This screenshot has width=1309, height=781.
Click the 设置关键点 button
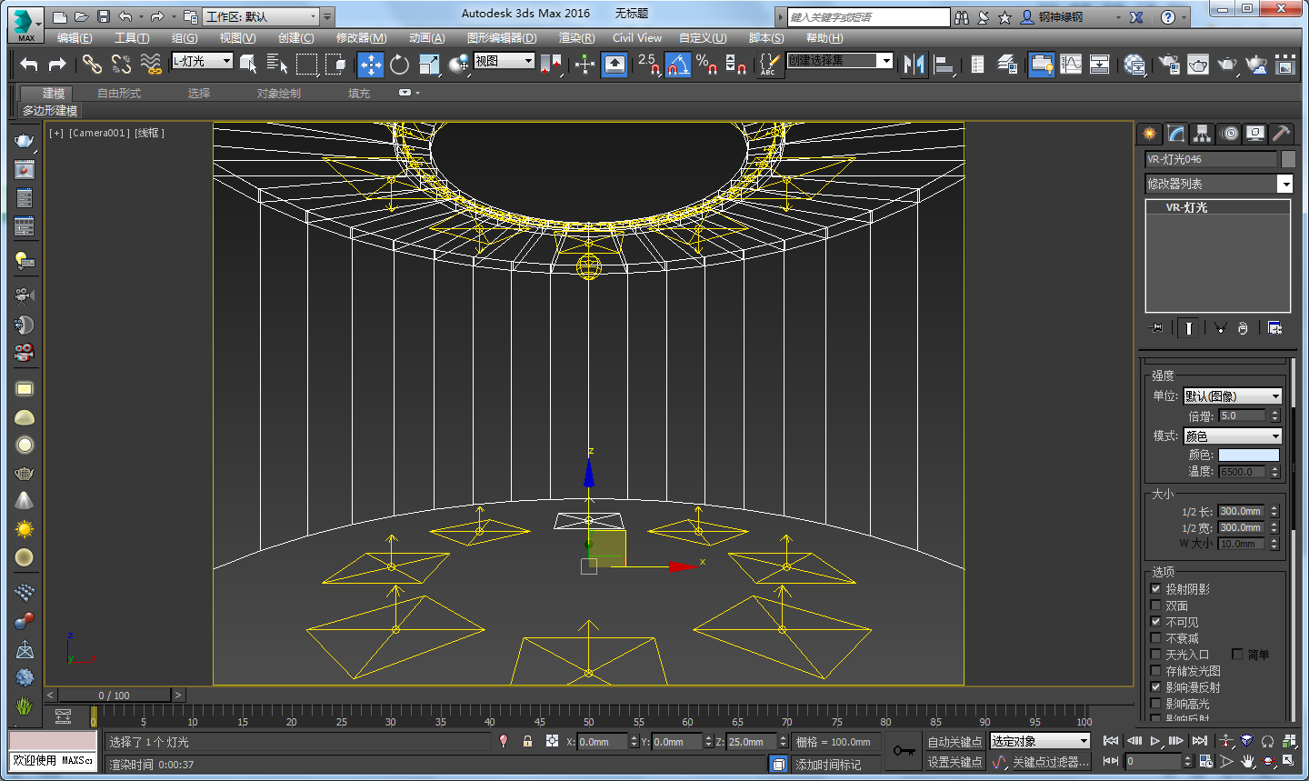tap(954, 762)
